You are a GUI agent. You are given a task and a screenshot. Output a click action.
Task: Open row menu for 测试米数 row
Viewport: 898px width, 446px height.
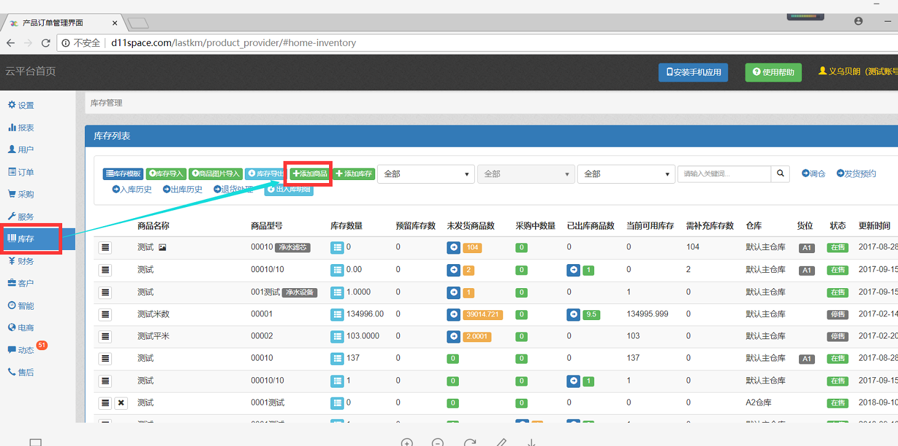[x=106, y=314]
